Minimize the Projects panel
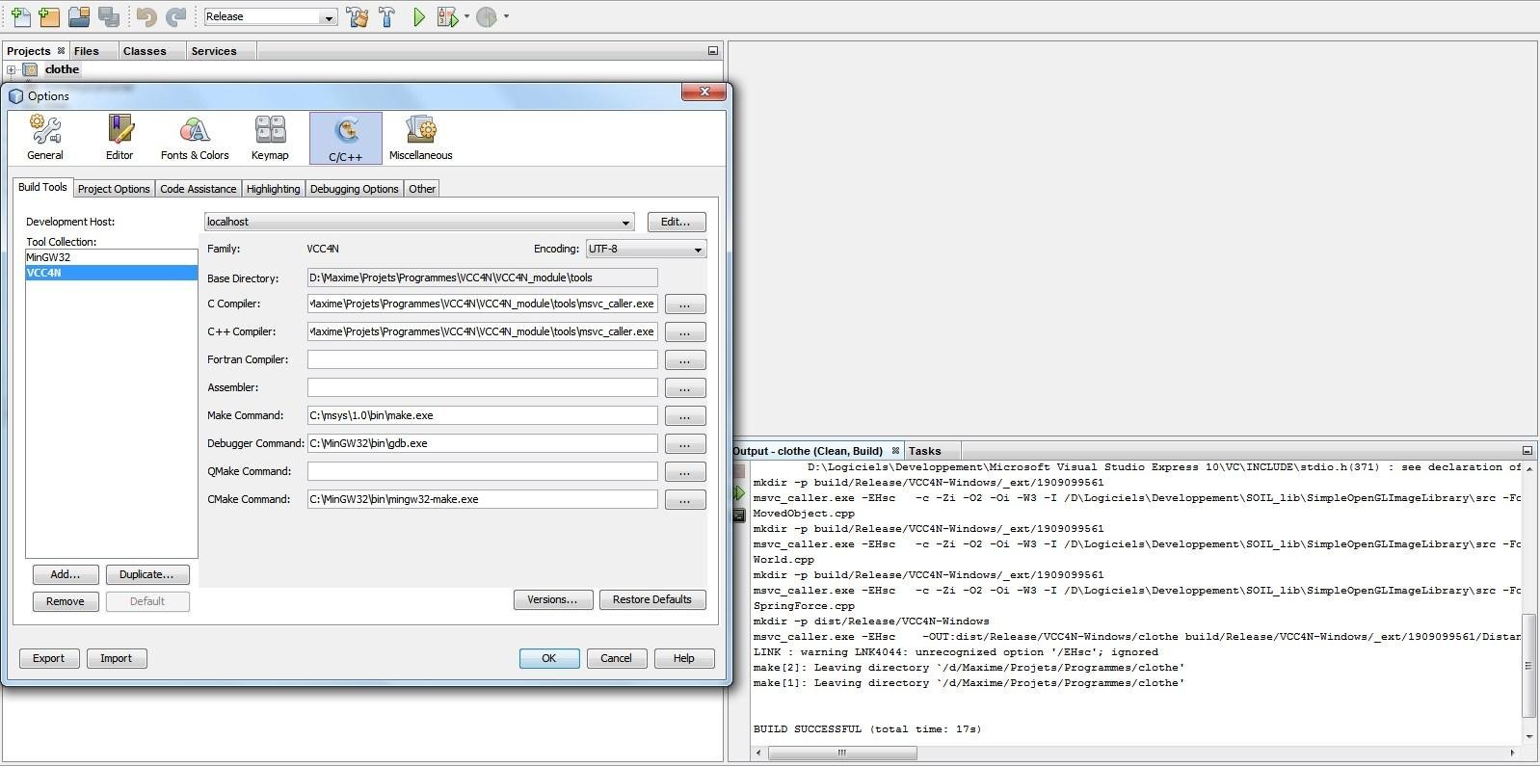Screen dimensions: 1540x767 pos(713,51)
